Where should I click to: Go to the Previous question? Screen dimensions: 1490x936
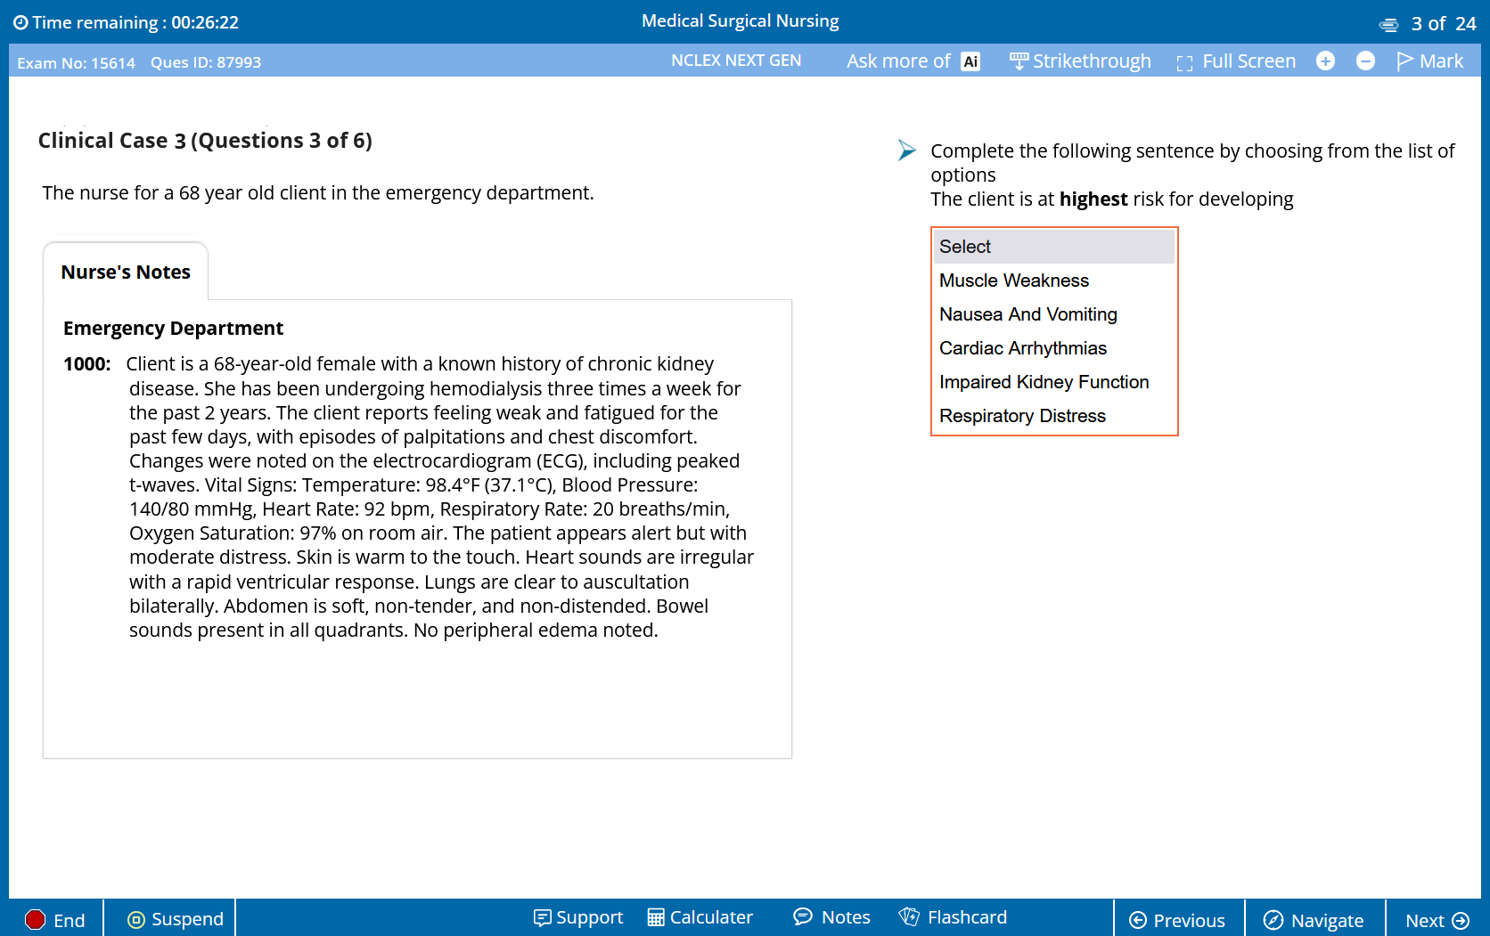[x=1177, y=920]
